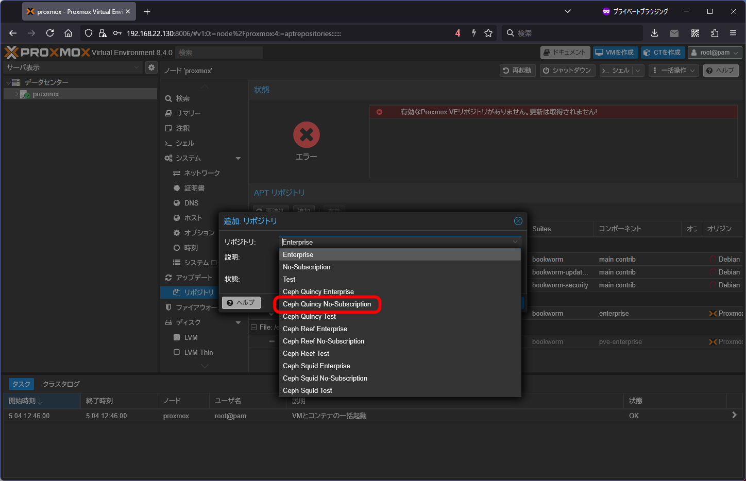This screenshot has height=481, width=746.
Task: Open the 一括操作 dropdown
Action: [674, 71]
